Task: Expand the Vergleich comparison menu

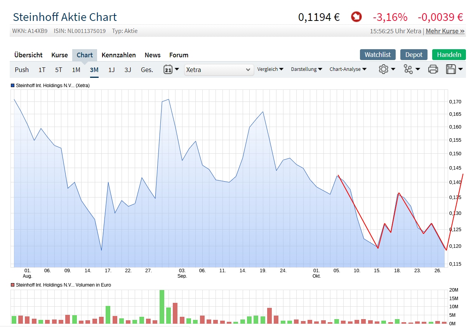Action: (x=270, y=69)
